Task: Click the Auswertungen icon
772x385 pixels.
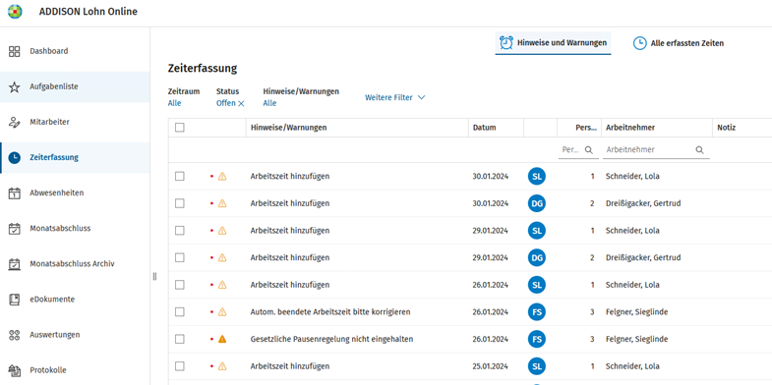Action: tap(15, 335)
